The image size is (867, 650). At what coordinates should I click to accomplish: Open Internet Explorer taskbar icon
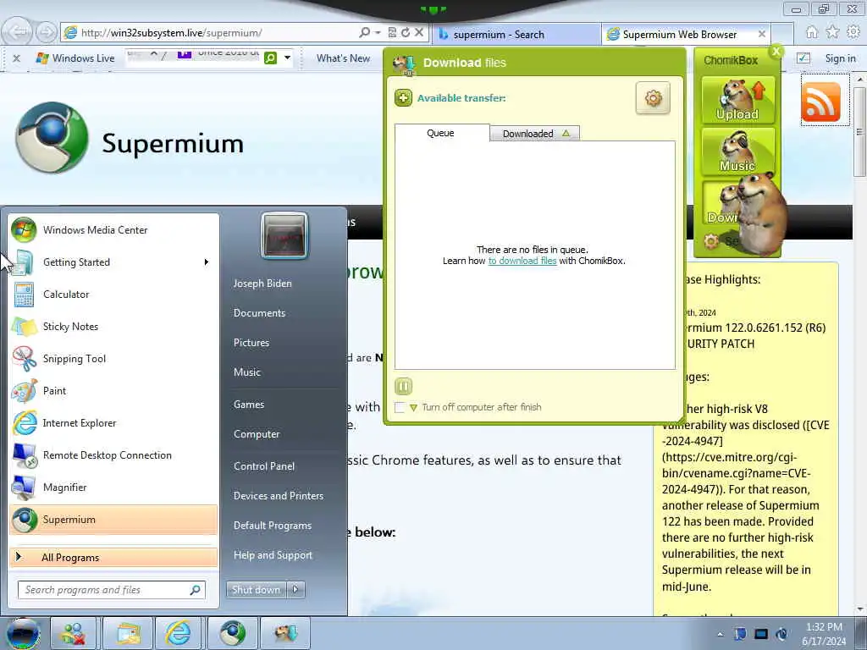[179, 633]
